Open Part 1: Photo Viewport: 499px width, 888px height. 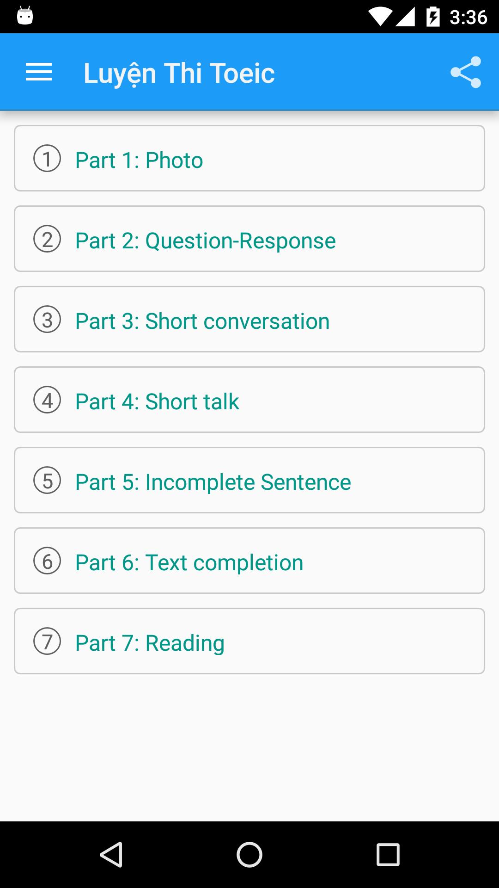[139, 160]
